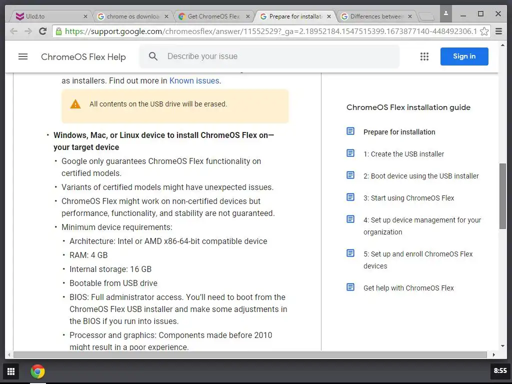This screenshot has width=512, height=384.
Task: Click the Internal storage: 16 GB text
Action: 110,269
